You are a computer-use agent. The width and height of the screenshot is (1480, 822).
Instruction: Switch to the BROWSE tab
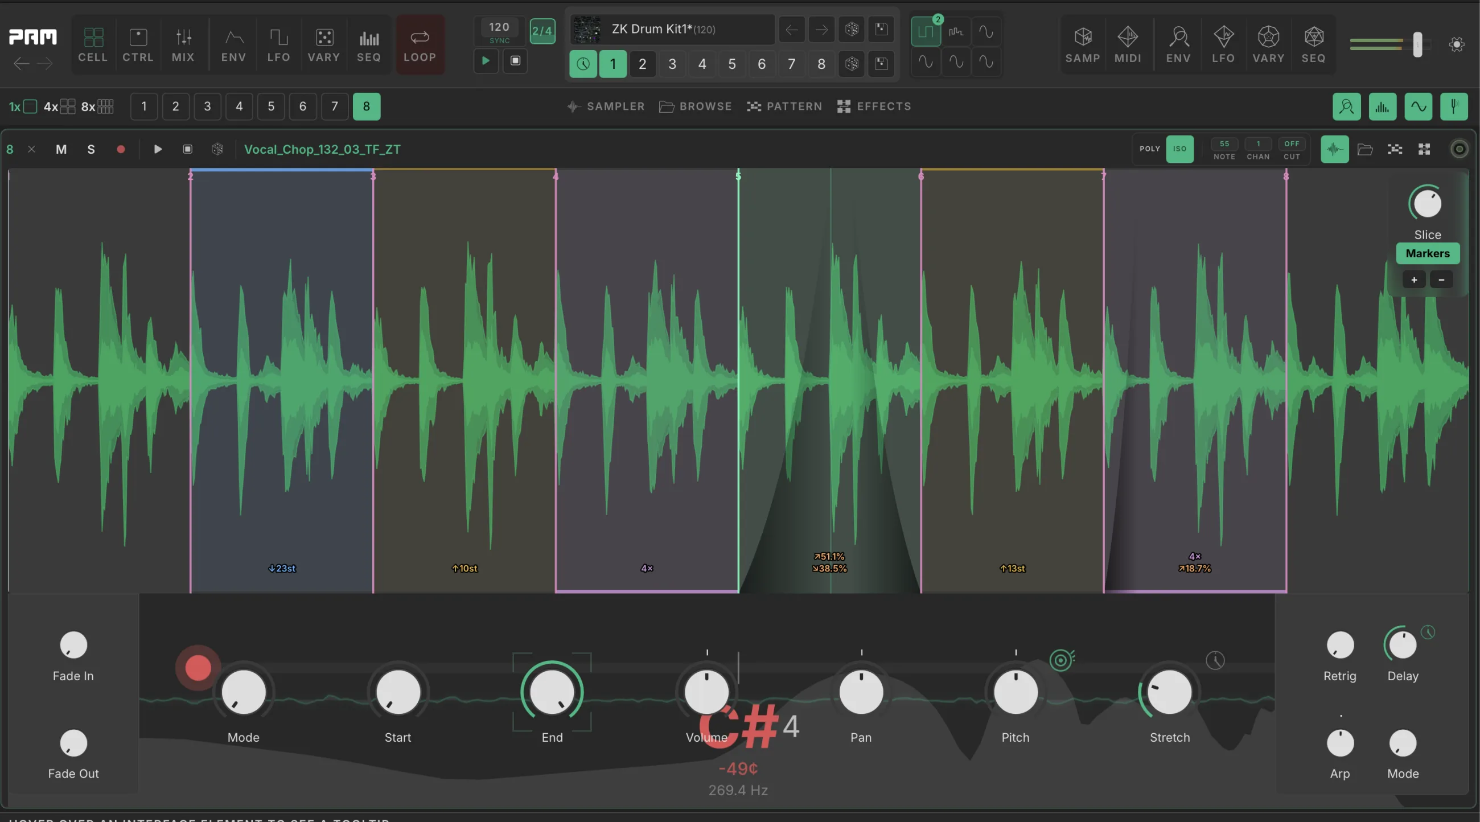pos(695,106)
